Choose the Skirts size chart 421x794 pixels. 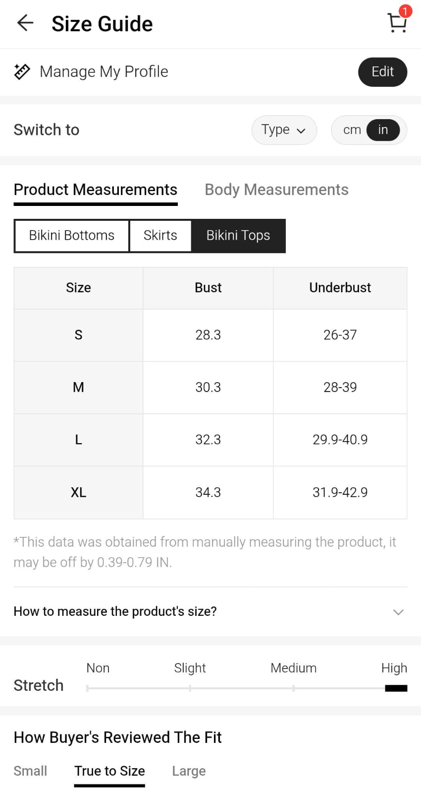click(x=160, y=236)
